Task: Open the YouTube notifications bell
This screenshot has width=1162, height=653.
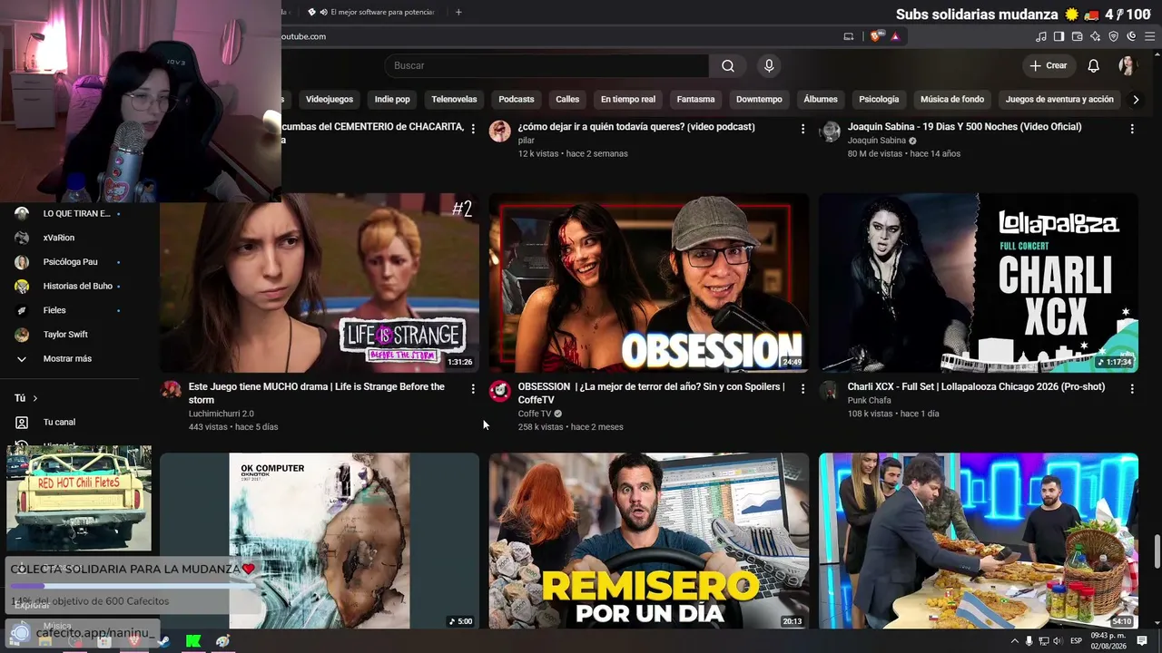Action: click(1094, 65)
